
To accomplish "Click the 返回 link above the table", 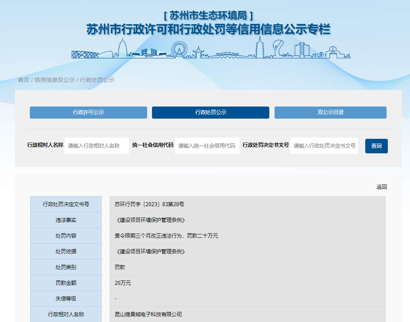I will pos(381,187).
